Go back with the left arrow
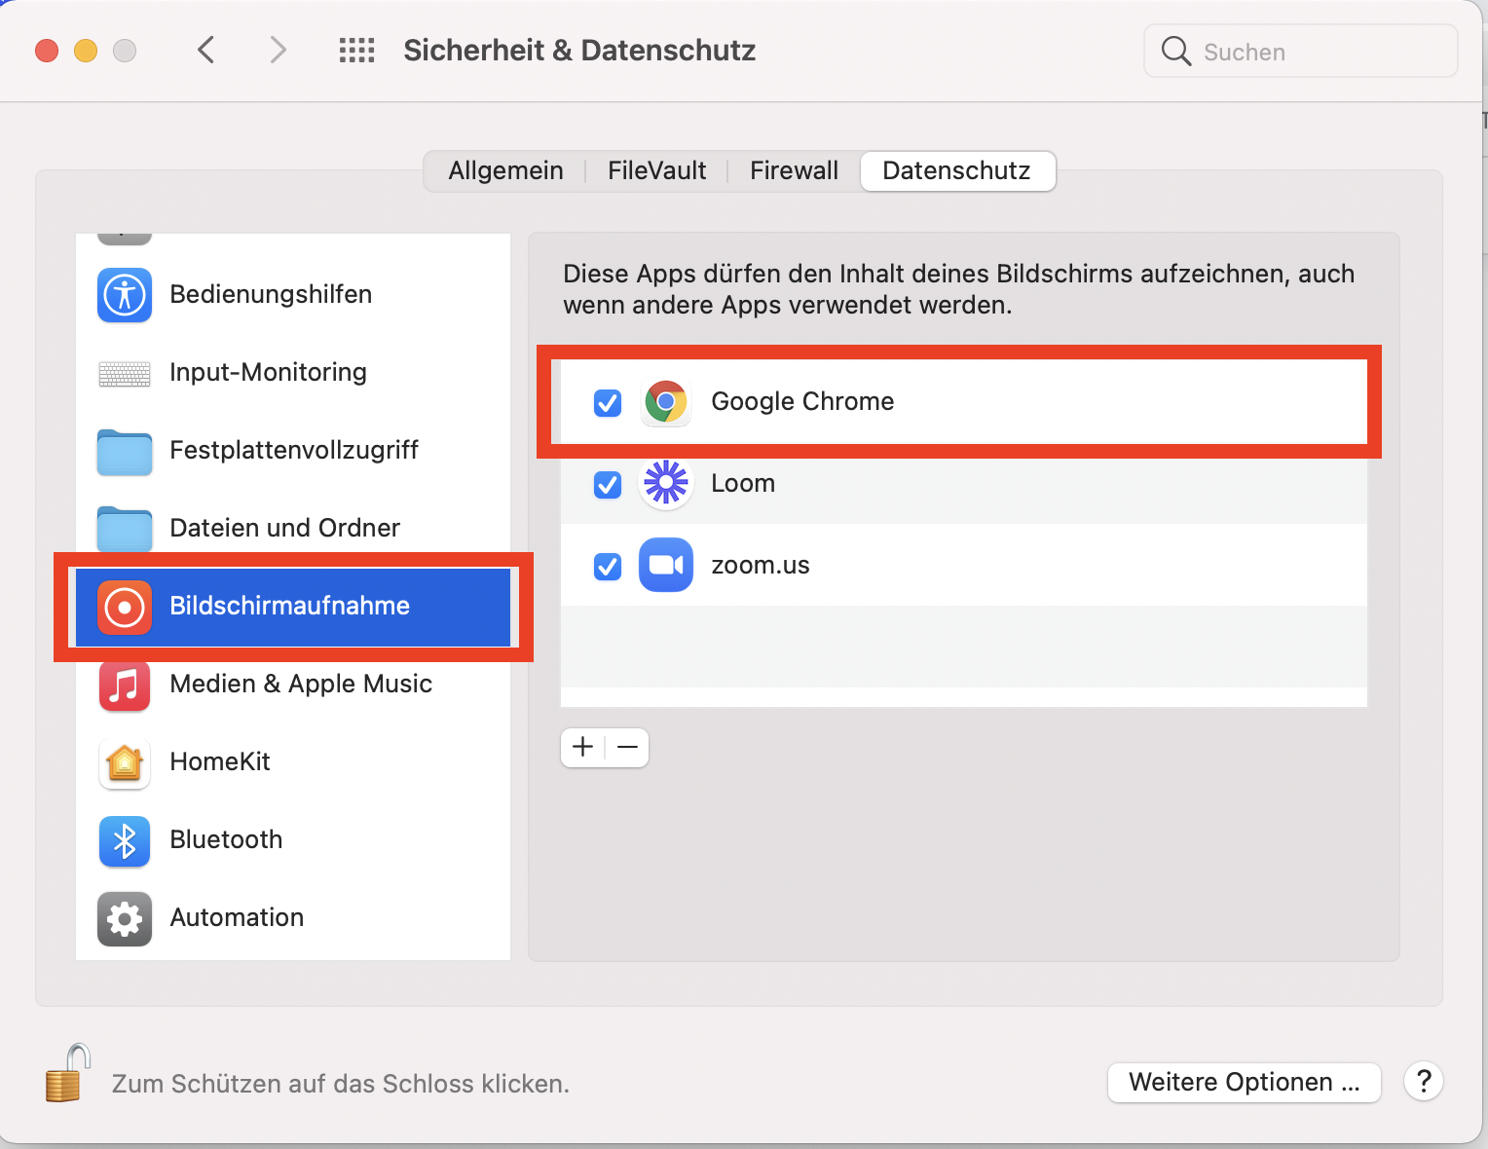 coord(205,50)
